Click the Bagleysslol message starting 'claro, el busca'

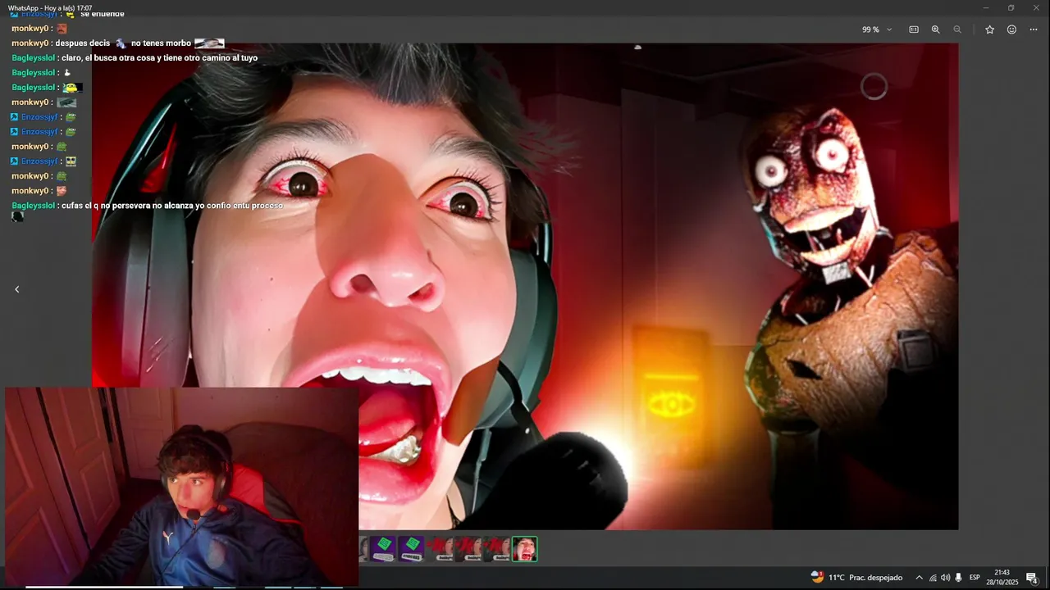click(x=135, y=58)
